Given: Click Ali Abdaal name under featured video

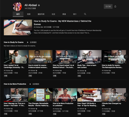Looking at the screenshot, I should pos(37,27).
